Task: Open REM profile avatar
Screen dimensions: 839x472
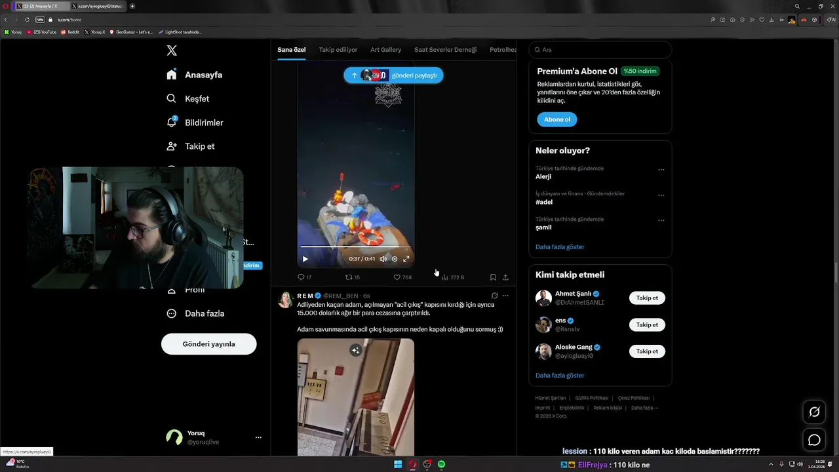Action: pos(286,300)
